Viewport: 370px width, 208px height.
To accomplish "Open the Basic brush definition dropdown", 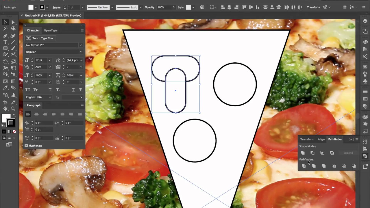I will (x=140, y=7).
